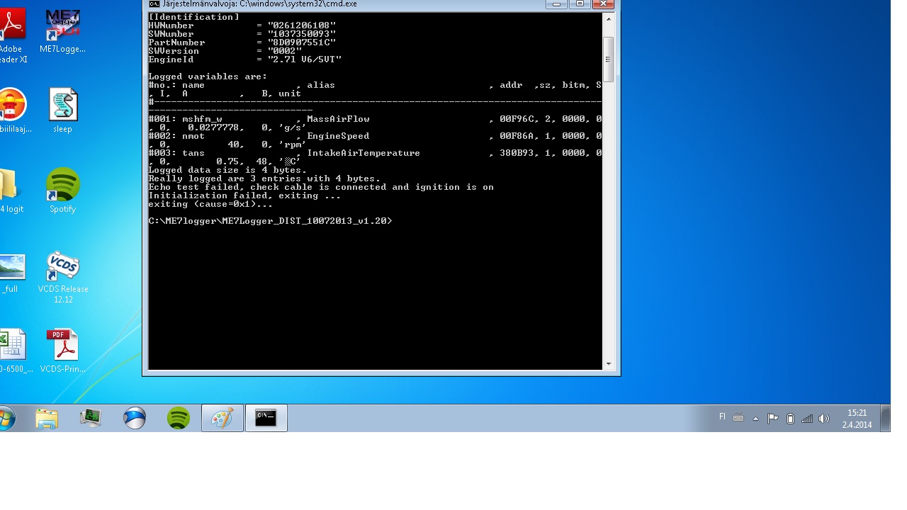
Task: Click the Spotify icon in the taskbar
Action: 179,418
